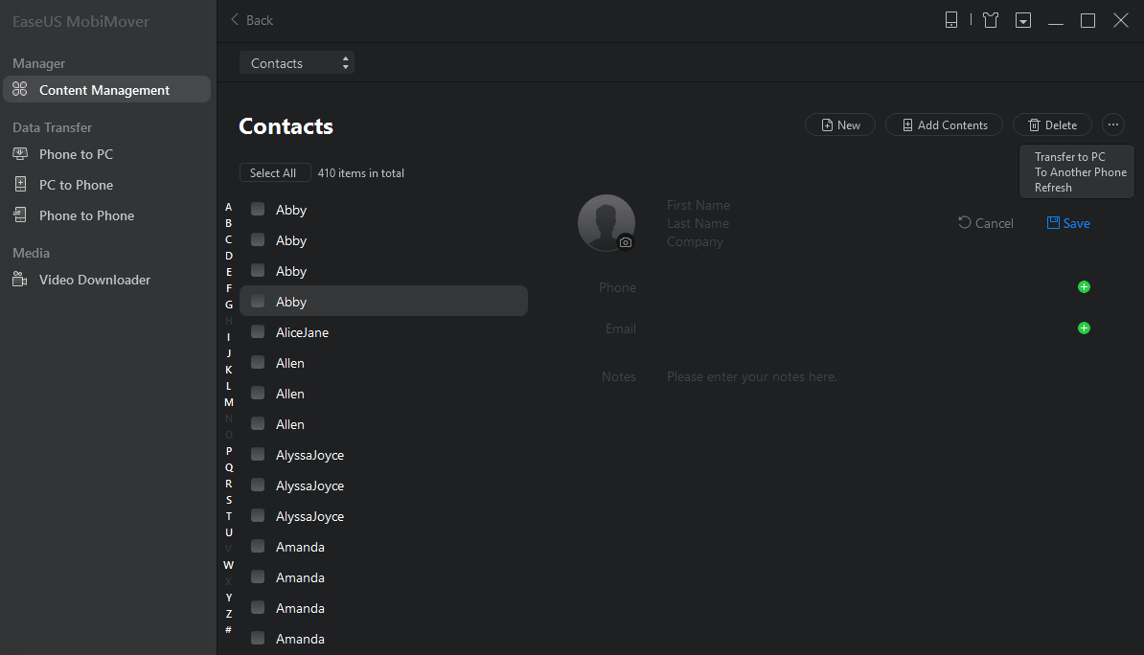Open Phone to Phone transfer

tap(86, 215)
